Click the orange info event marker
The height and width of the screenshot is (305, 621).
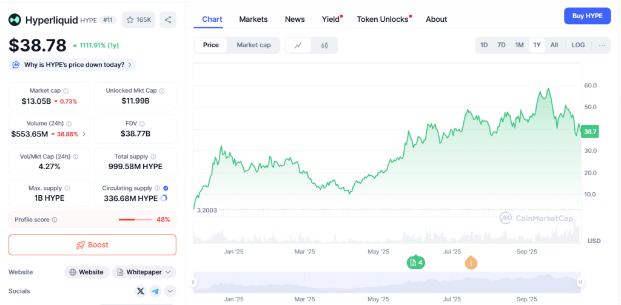point(471,263)
